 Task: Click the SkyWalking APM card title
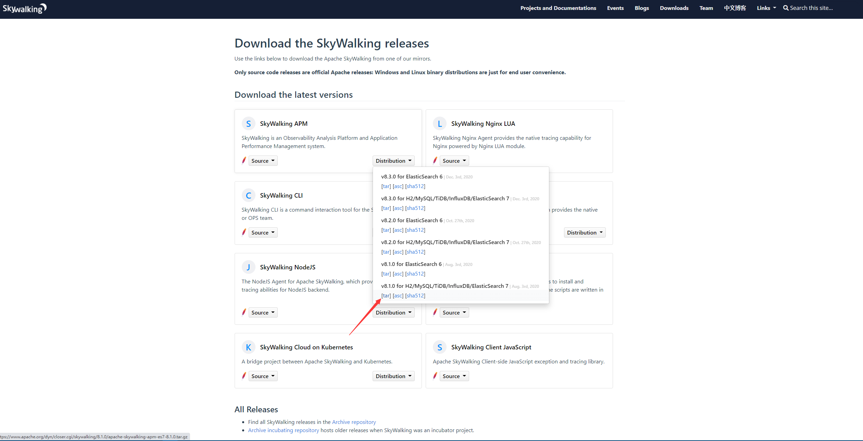[x=284, y=124]
